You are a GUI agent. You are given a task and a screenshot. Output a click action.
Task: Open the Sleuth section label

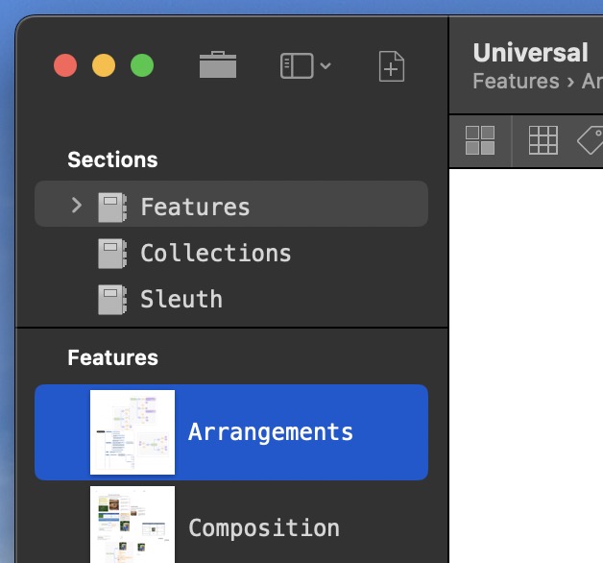[181, 300]
